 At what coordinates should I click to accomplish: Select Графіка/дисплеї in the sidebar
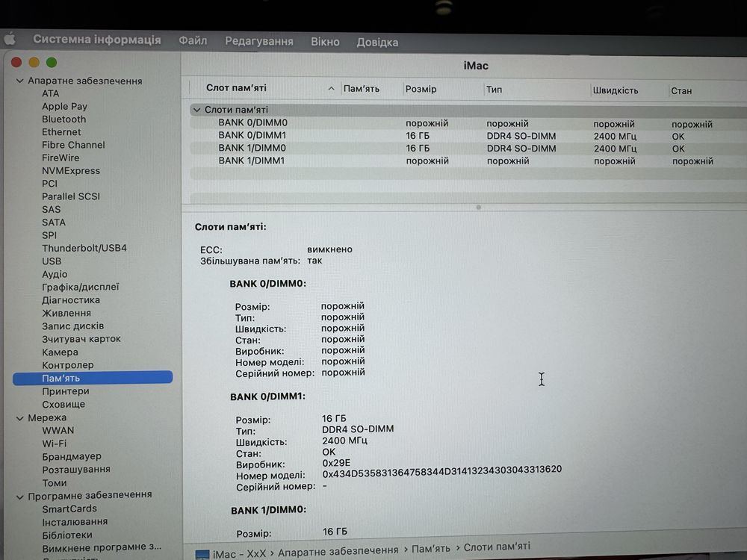click(81, 287)
